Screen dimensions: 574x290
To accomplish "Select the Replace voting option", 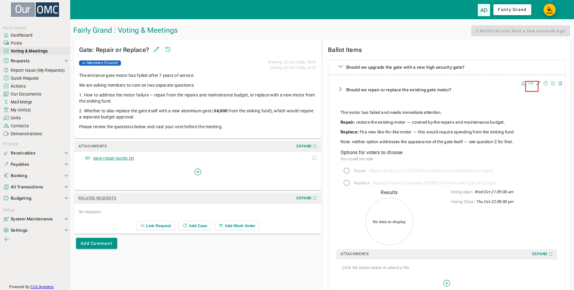I will [347, 183].
